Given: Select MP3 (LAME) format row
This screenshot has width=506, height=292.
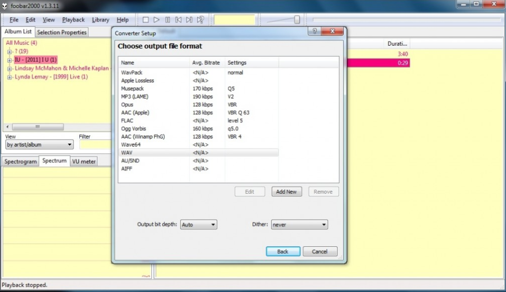Looking at the screenshot, I should 198,96.
